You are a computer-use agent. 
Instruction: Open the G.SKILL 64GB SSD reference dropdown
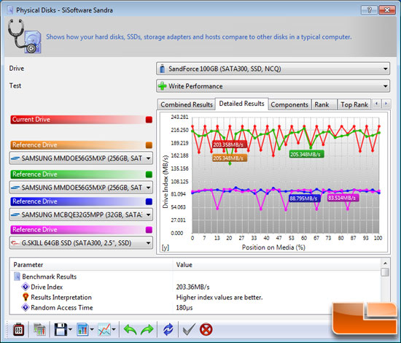tap(81, 243)
